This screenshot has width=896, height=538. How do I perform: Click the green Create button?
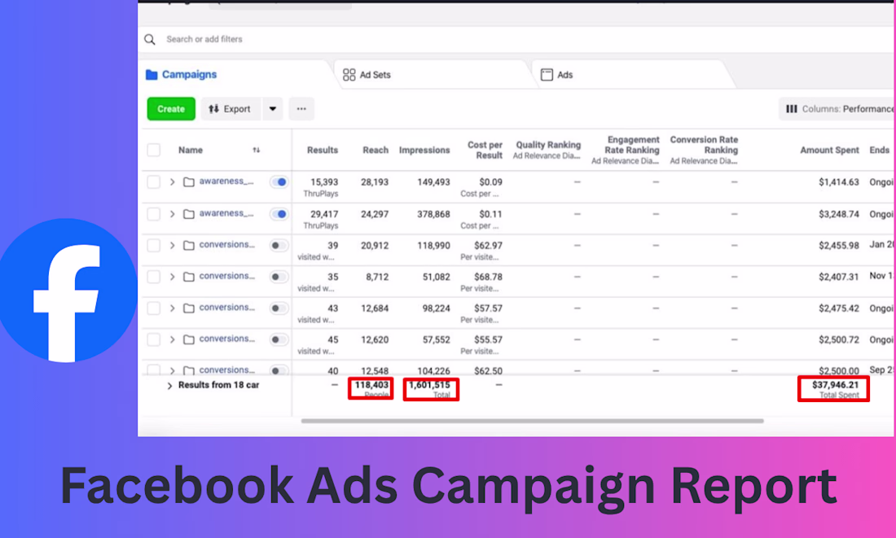(x=171, y=109)
